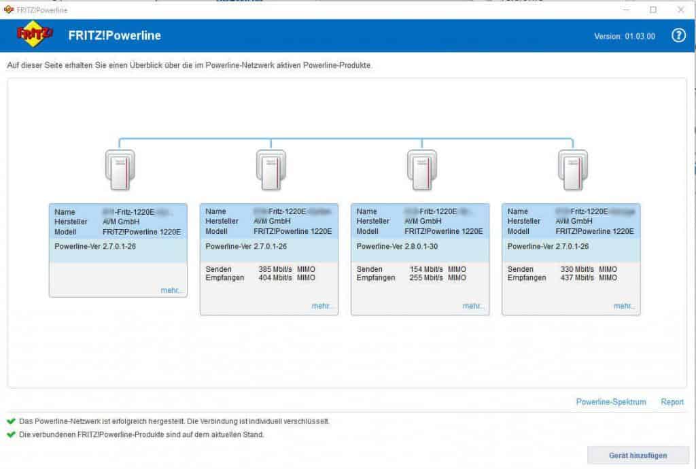
Task: Click the "330 Mbit/s" send rate value
Action: tap(577, 269)
